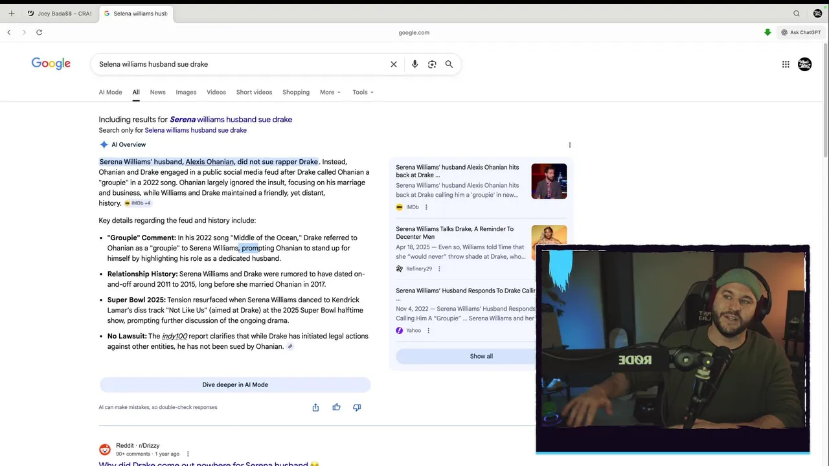Image resolution: width=829 pixels, height=466 pixels.
Task: Open the Reddit r/Drizzy source label
Action: [x=137, y=445]
